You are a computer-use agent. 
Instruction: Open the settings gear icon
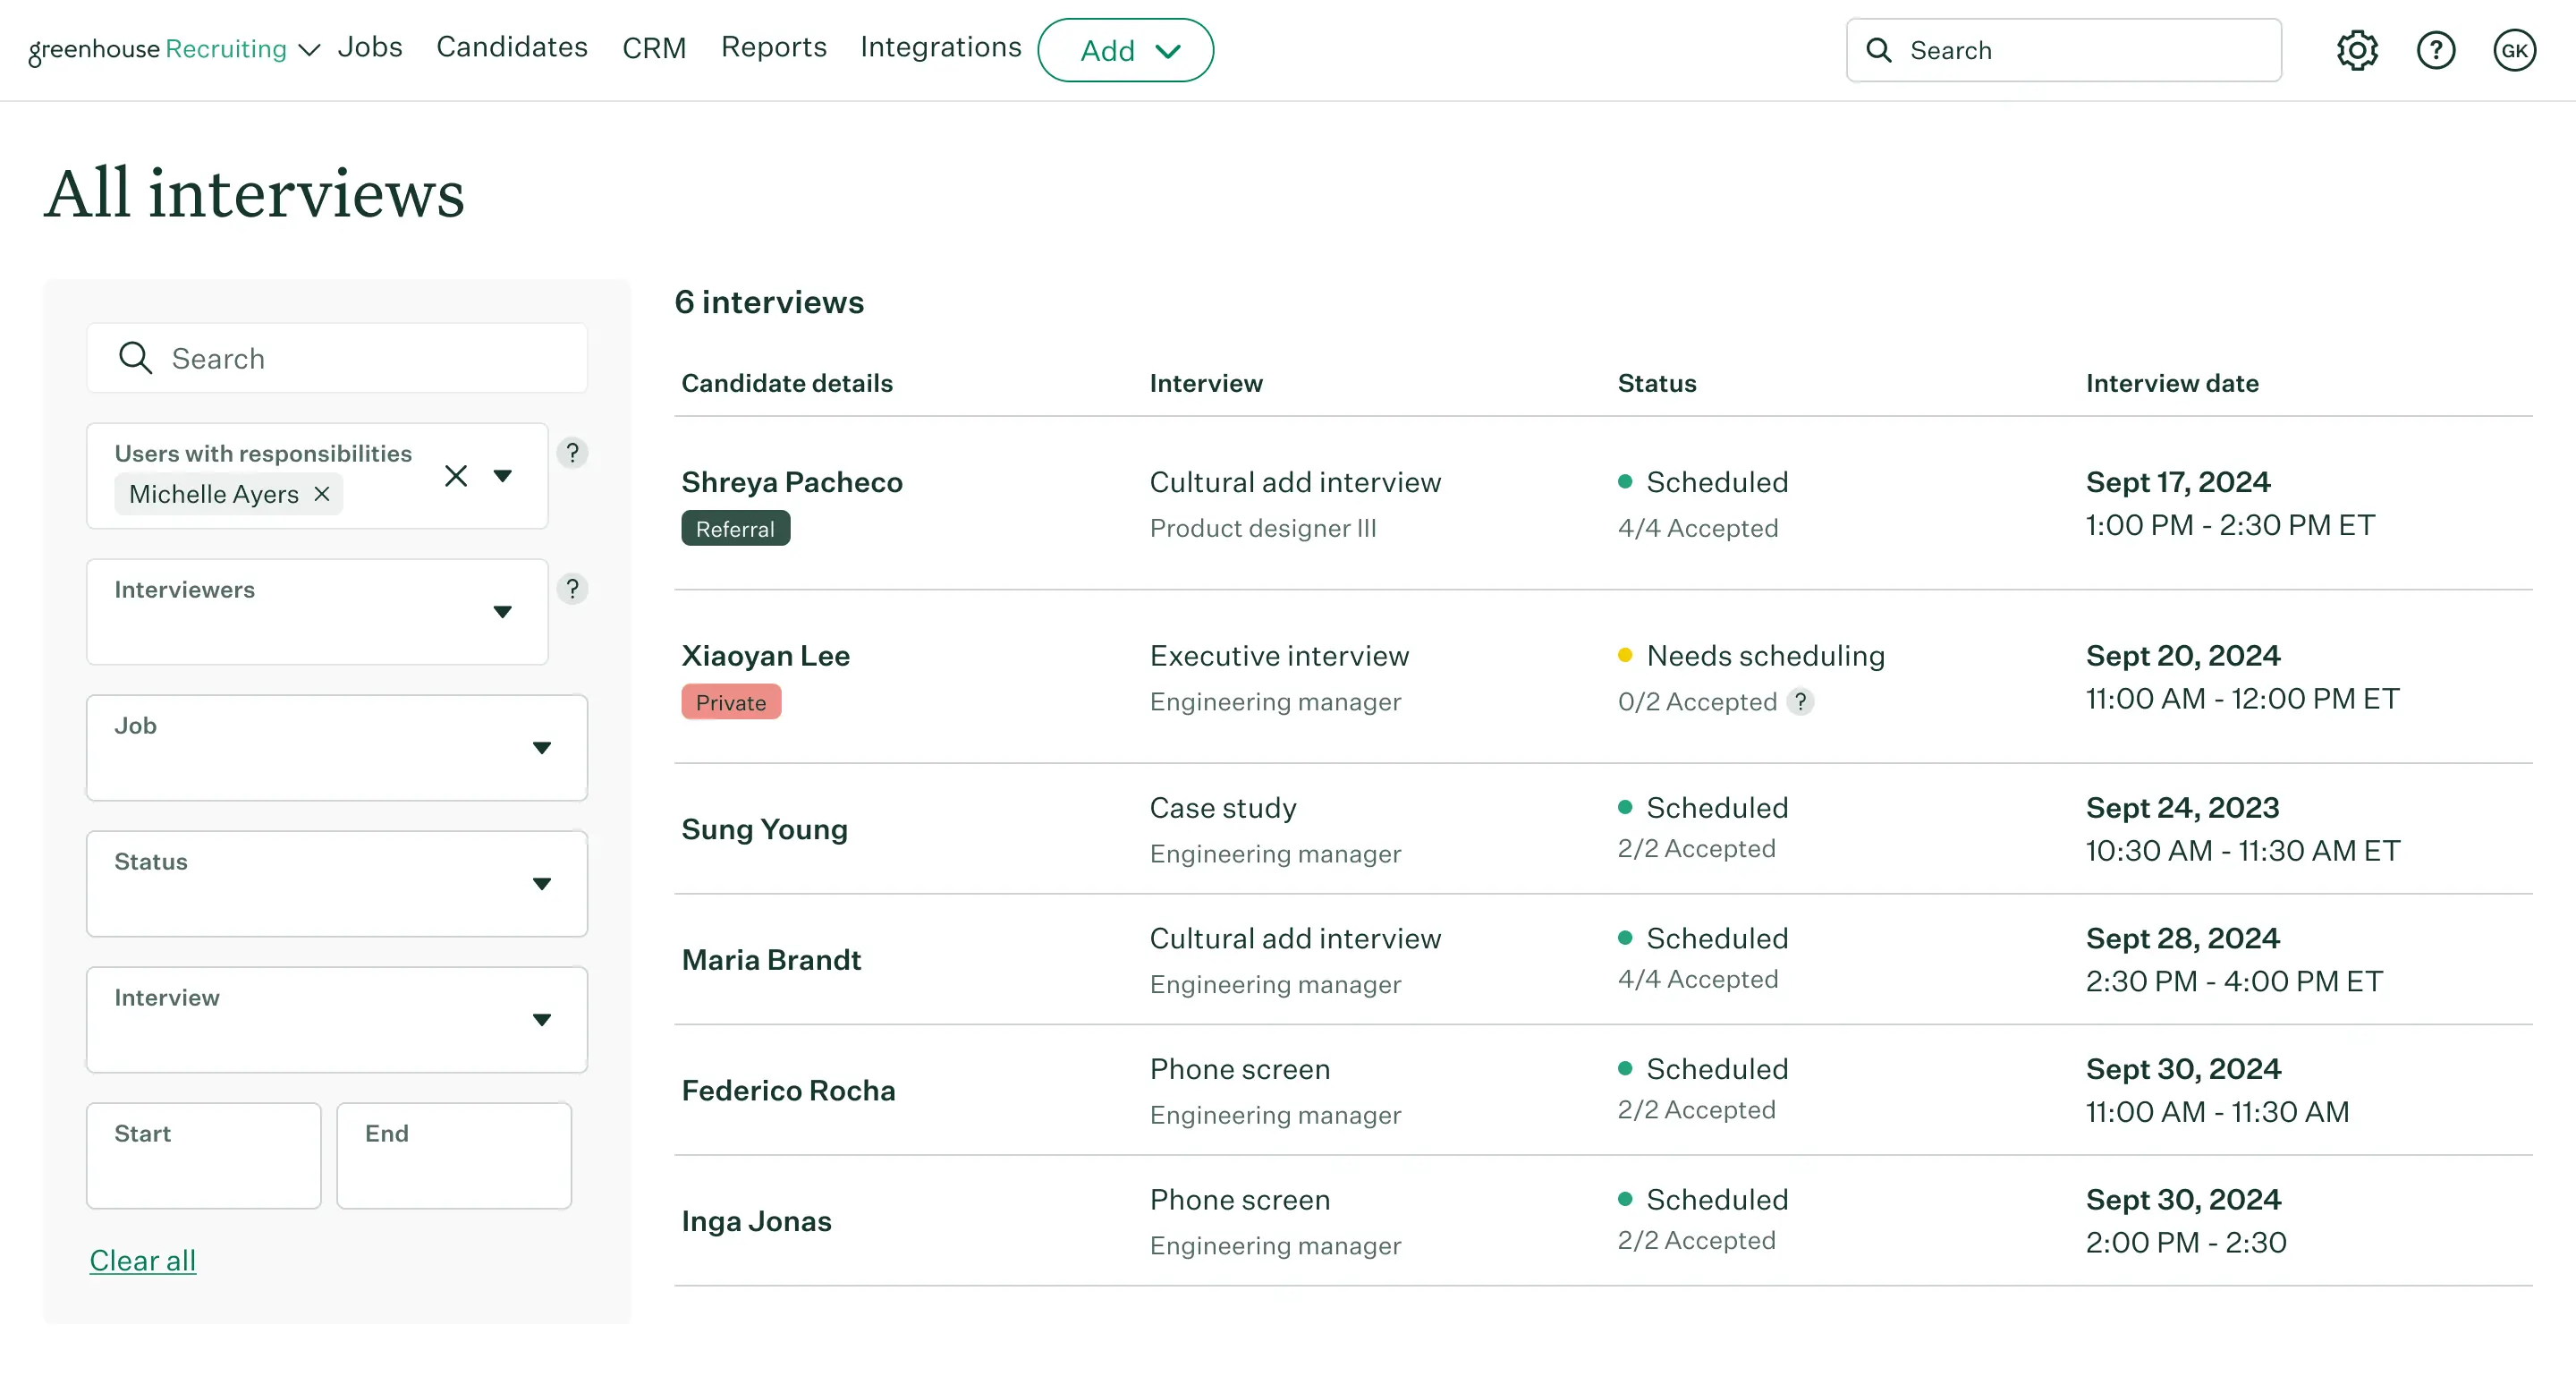point(2356,50)
